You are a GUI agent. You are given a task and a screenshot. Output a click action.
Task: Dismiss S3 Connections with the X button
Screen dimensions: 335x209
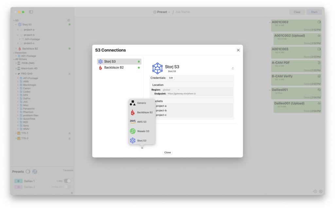pos(238,50)
